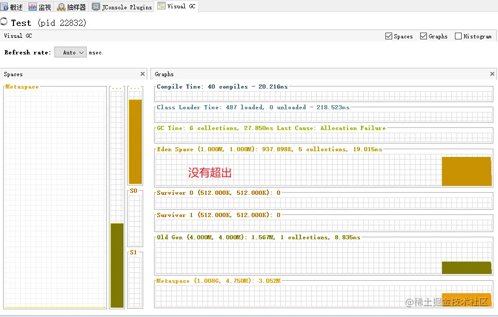Click the Old Gen graph filled bar

click(466, 268)
